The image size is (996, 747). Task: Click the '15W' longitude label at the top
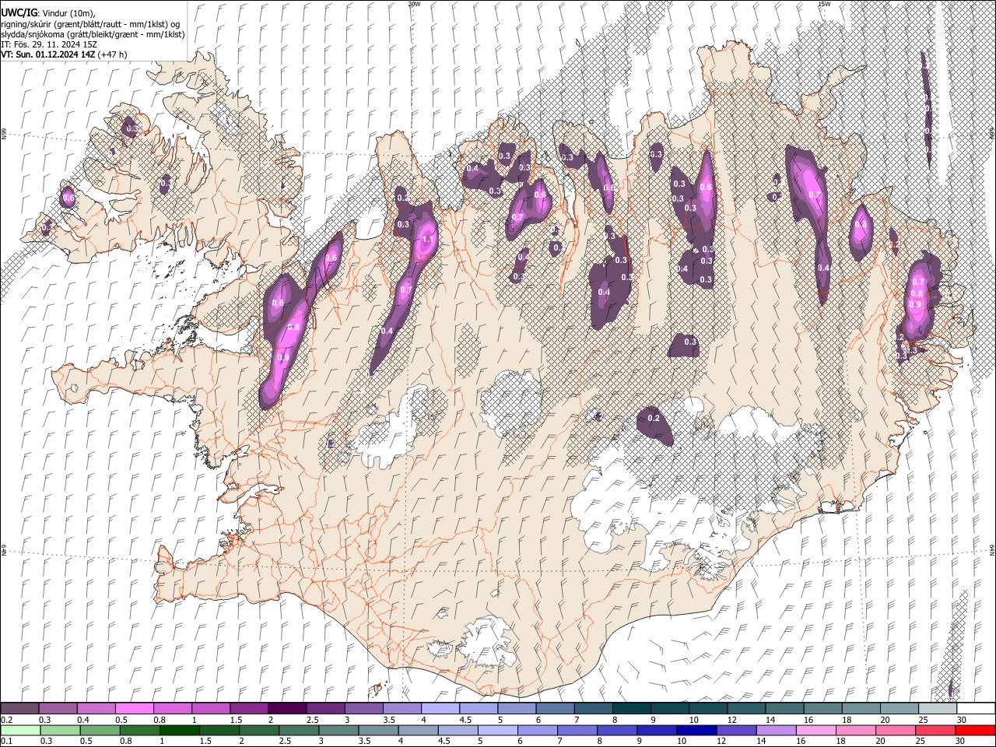point(824,4)
